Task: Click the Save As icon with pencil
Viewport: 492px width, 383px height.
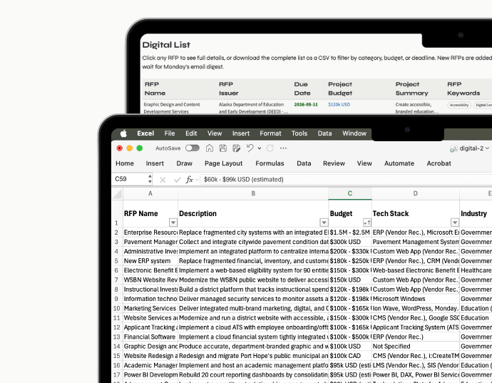Action: [x=236, y=148]
